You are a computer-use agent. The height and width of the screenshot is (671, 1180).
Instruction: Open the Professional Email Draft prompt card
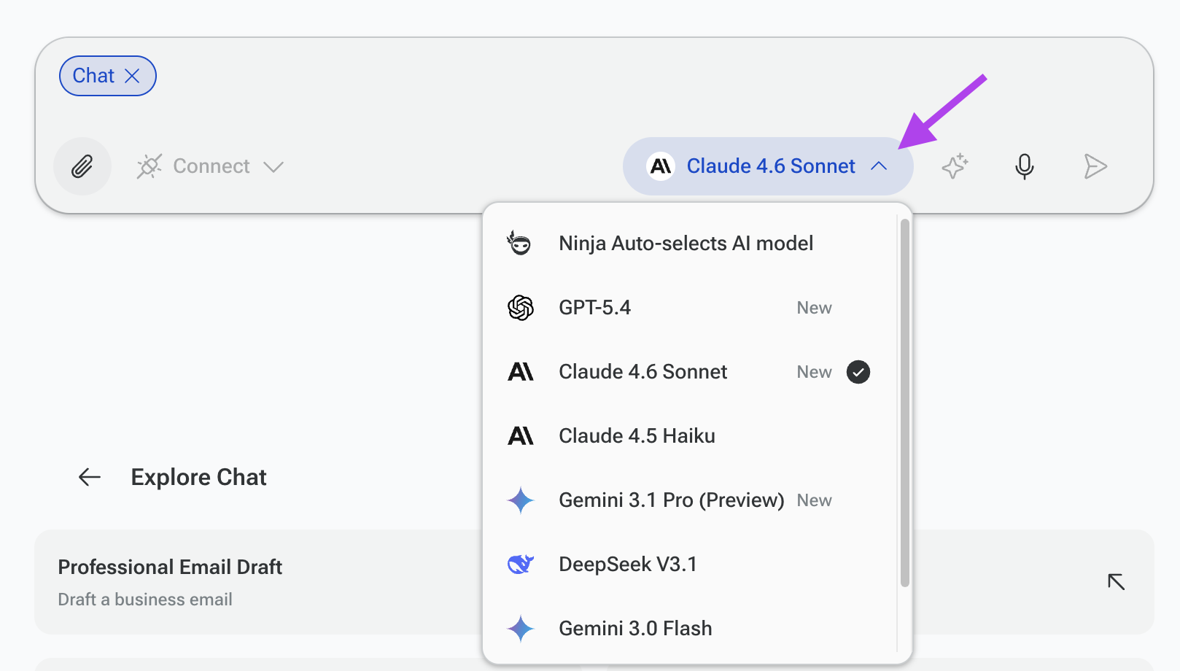[x=594, y=582]
